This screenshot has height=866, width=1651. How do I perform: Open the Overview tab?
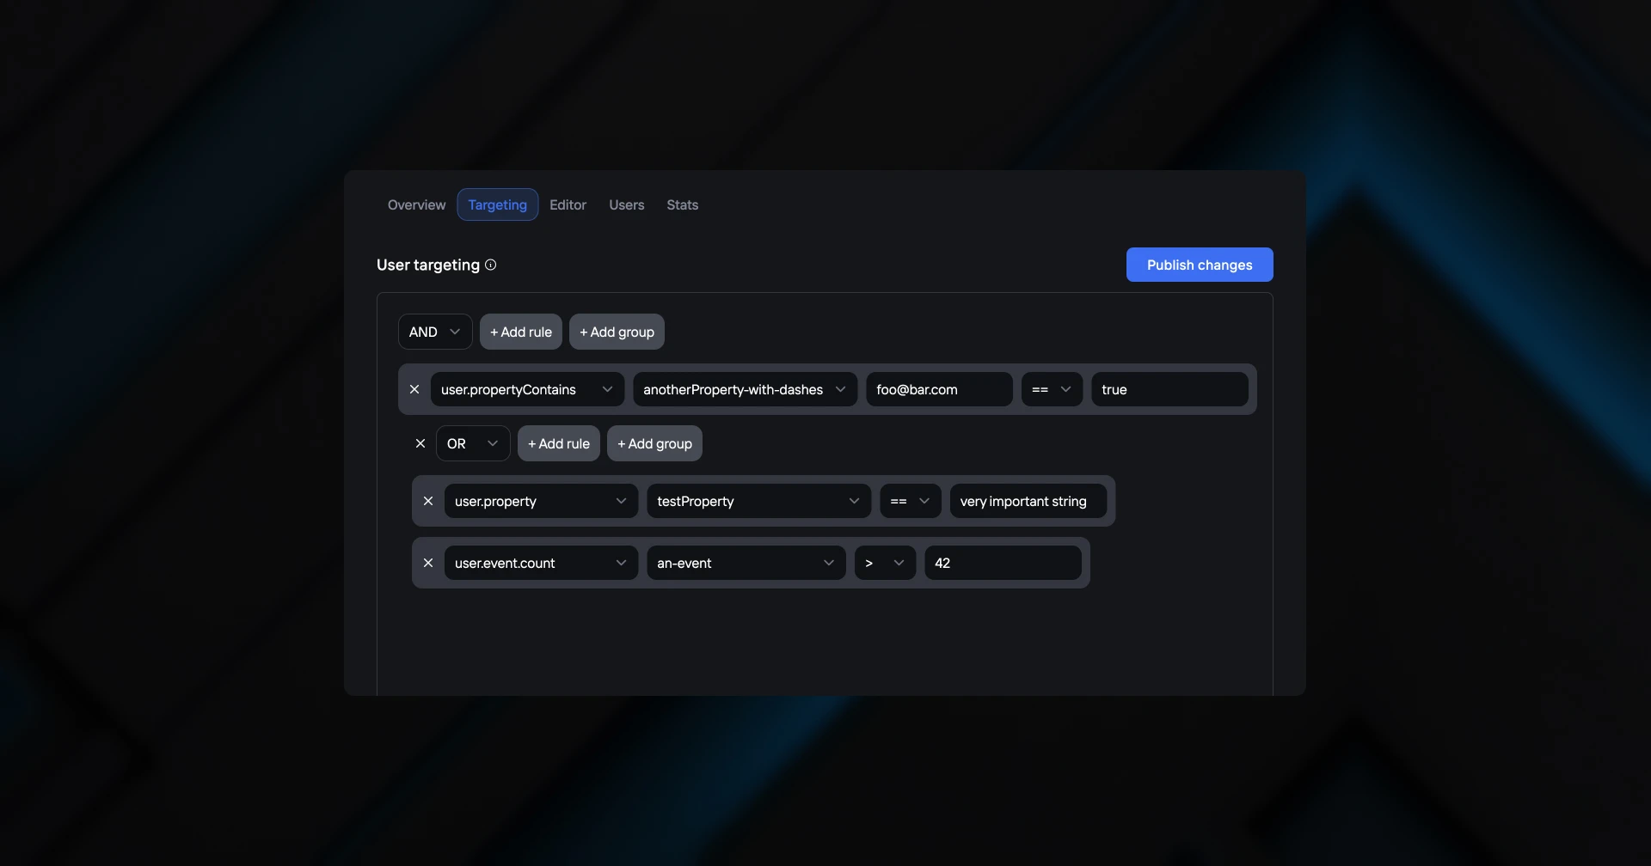pos(416,204)
